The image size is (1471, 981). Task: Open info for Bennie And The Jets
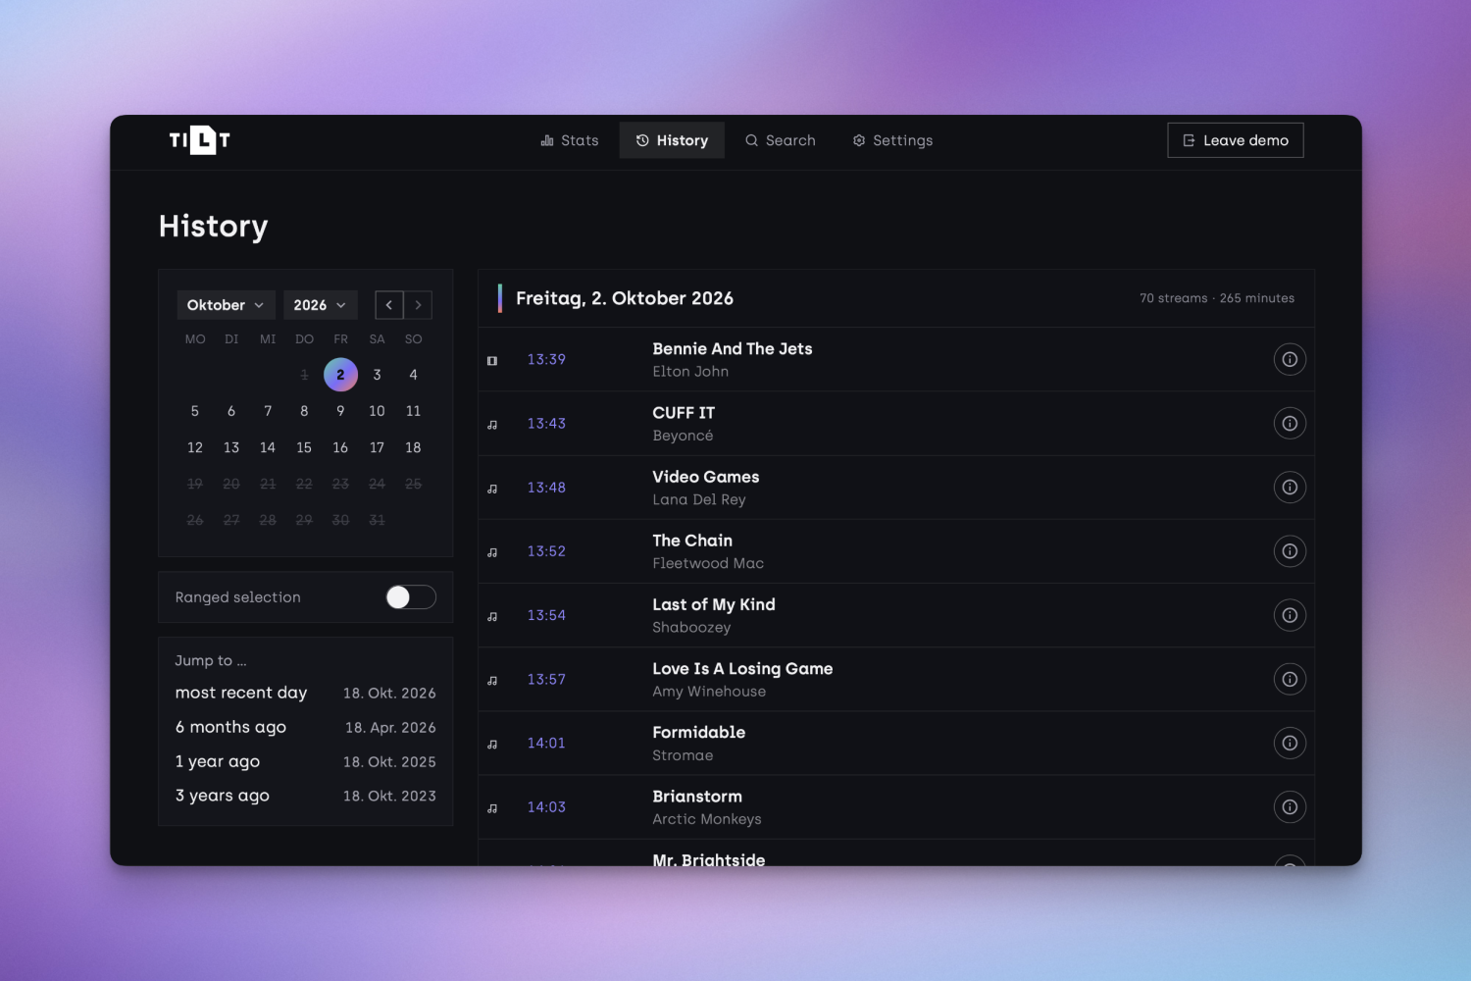tap(1290, 359)
